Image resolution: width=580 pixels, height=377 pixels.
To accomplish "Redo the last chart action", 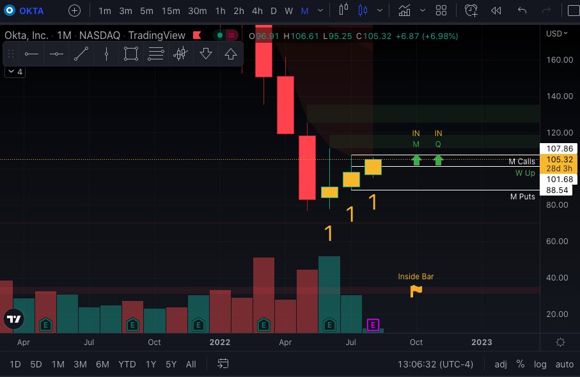I will [x=546, y=10].
